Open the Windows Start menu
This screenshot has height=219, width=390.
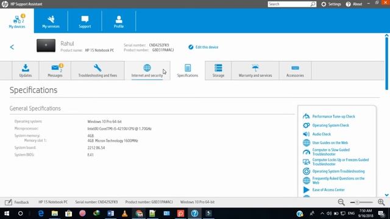tap(7, 214)
